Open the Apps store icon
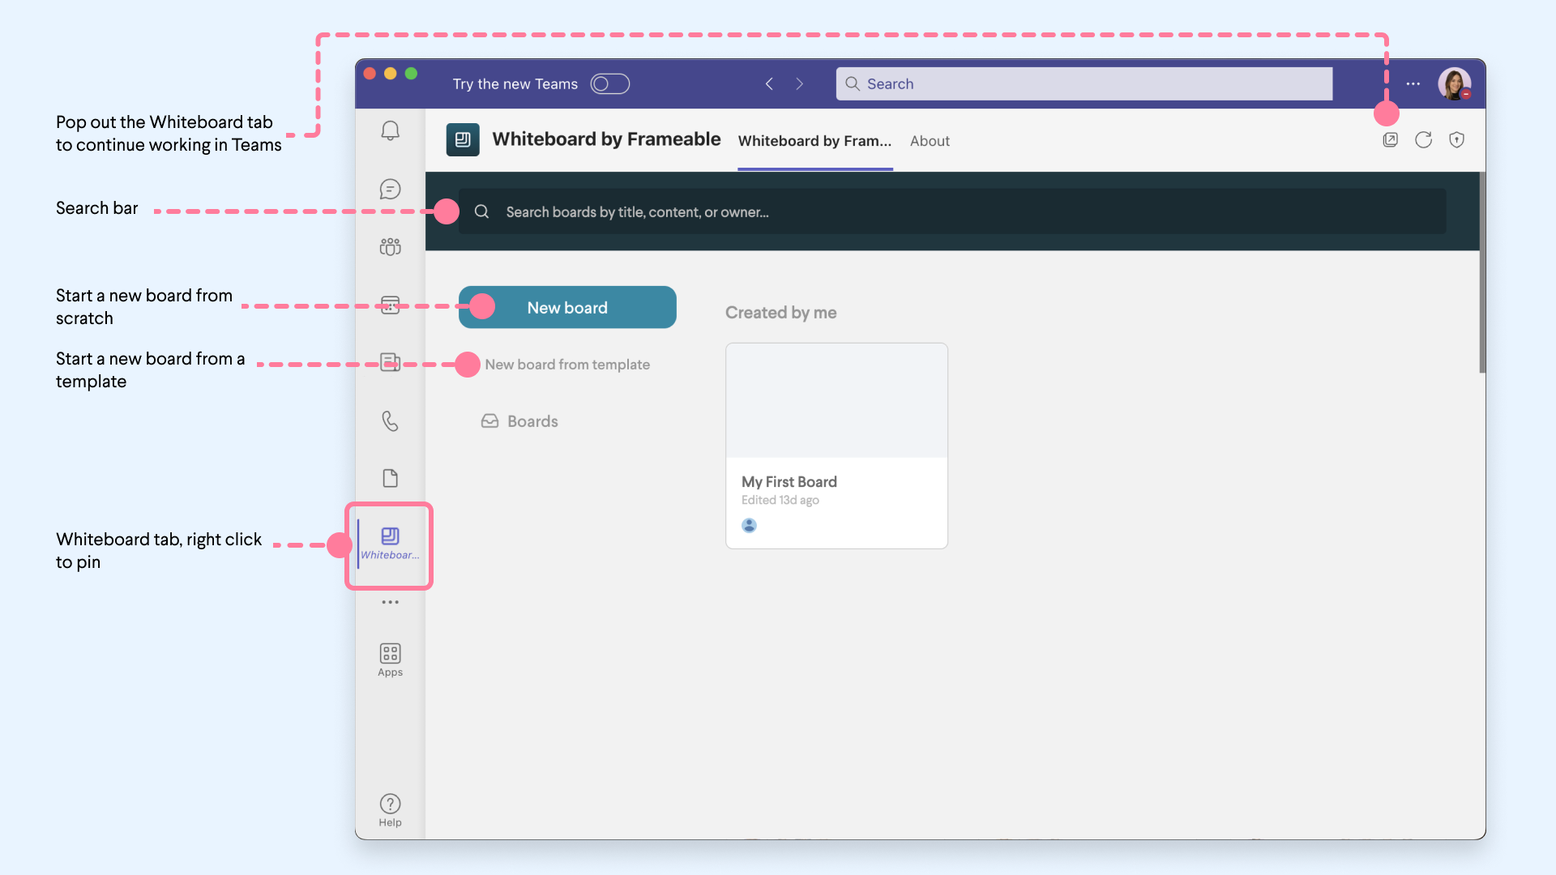 pyautogui.click(x=390, y=659)
